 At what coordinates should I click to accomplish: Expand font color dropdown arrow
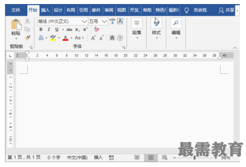(x=72, y=38)
